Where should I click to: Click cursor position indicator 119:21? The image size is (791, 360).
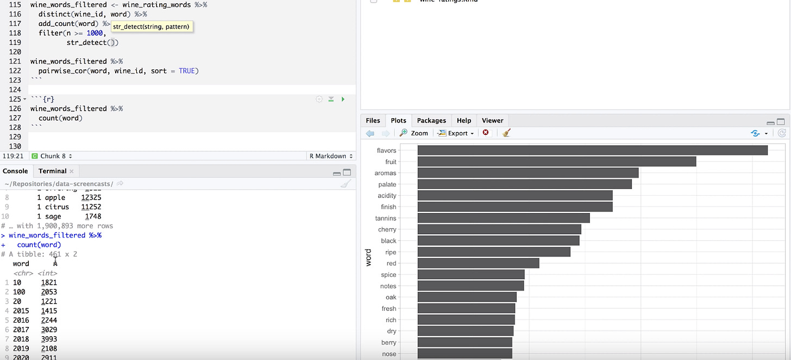tap(12, 156)
